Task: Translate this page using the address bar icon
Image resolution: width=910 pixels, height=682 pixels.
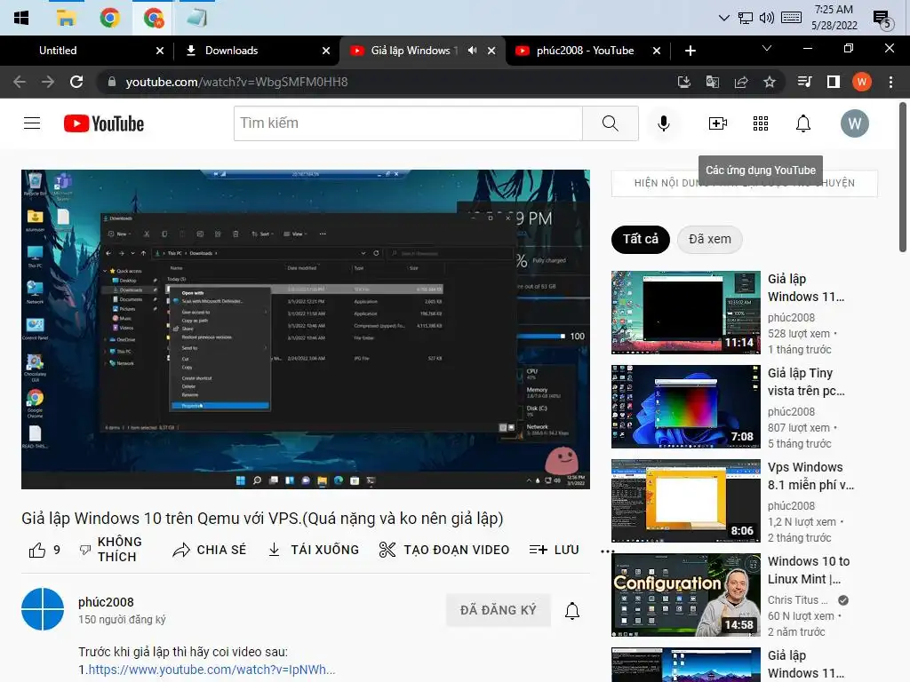Action: [713, 82]
